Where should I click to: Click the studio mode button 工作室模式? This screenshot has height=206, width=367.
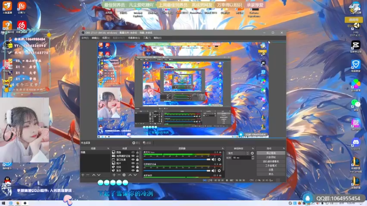coord(271,166)
